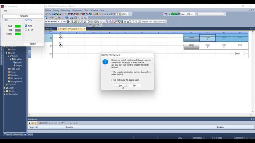Click the Info: 0 filter in Find Result
The width and height of the screenshot is (255, 143).
click(33, 123)
